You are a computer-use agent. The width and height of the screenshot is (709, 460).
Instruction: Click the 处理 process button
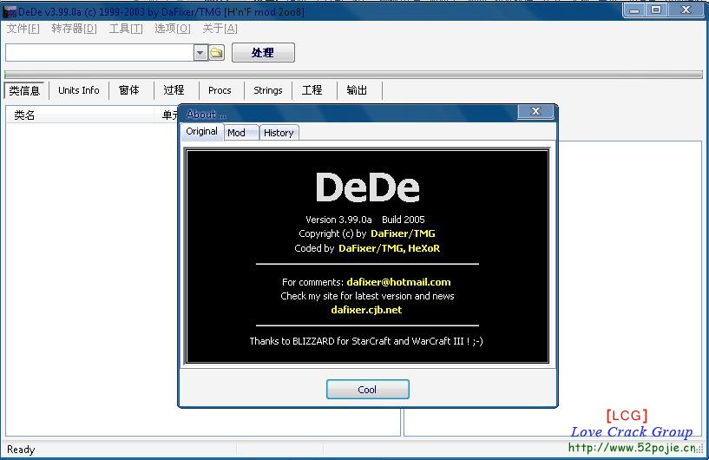point(263,52)
